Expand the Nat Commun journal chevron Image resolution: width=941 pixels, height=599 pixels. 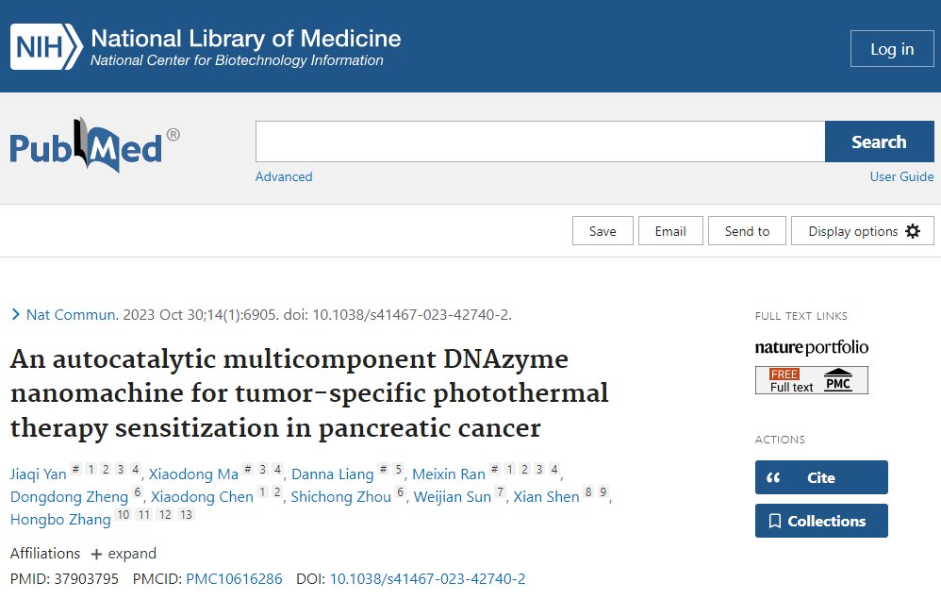(x=16, y=314)
